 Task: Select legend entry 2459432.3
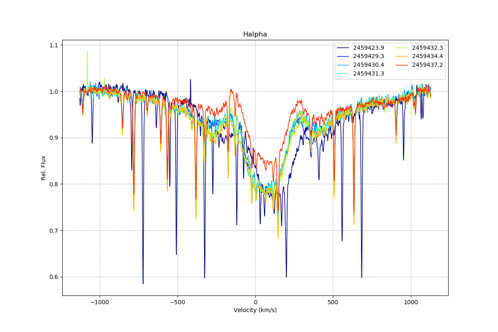pyautogui.click(x=427, y=48)
